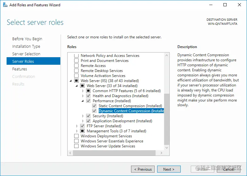Click roles list scroll up arrow
The width and height of the screenshot is (247, 176).
(167, 55)
